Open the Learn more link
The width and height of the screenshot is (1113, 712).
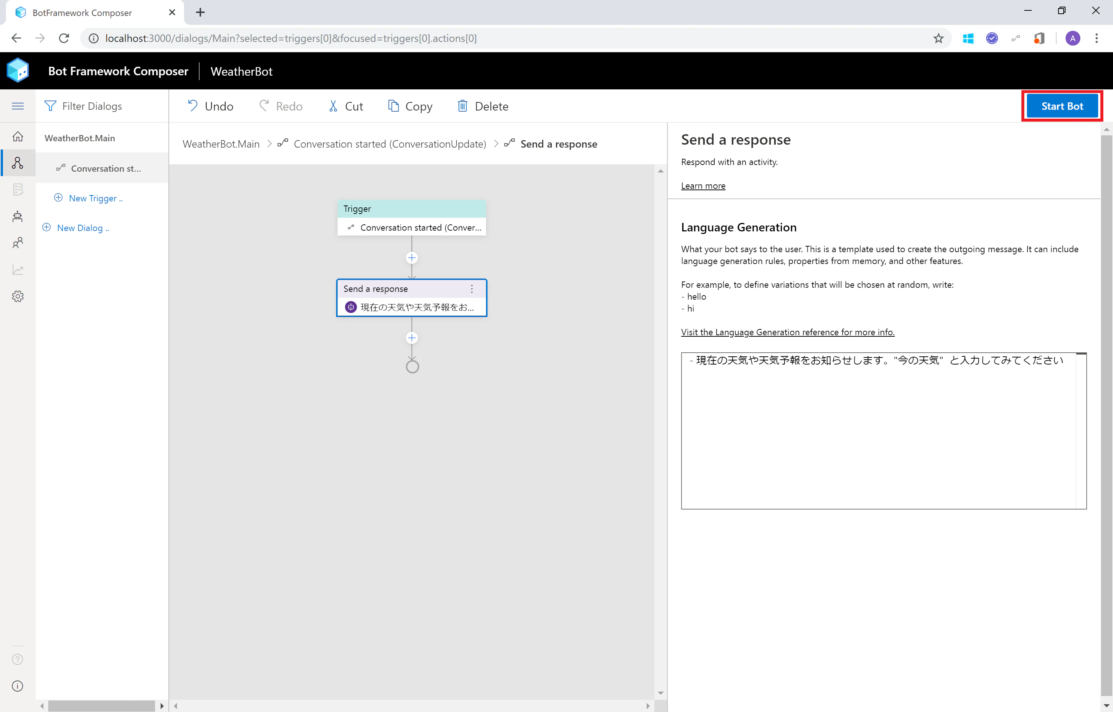(703, 186)
